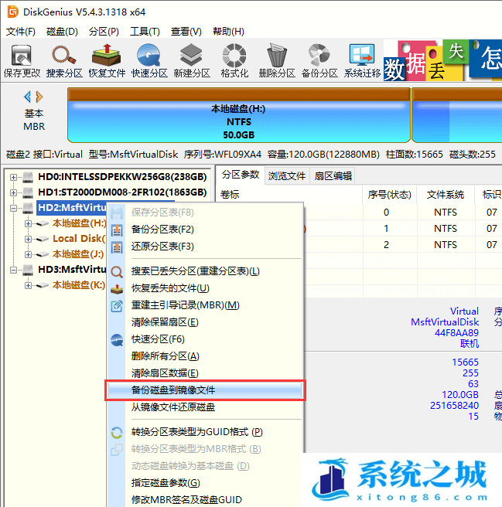This screenshot has width=502, height=507.
Task: Choose 从镜像文件还原磁盘 in context menu
Action: click(x=205, y=407)
